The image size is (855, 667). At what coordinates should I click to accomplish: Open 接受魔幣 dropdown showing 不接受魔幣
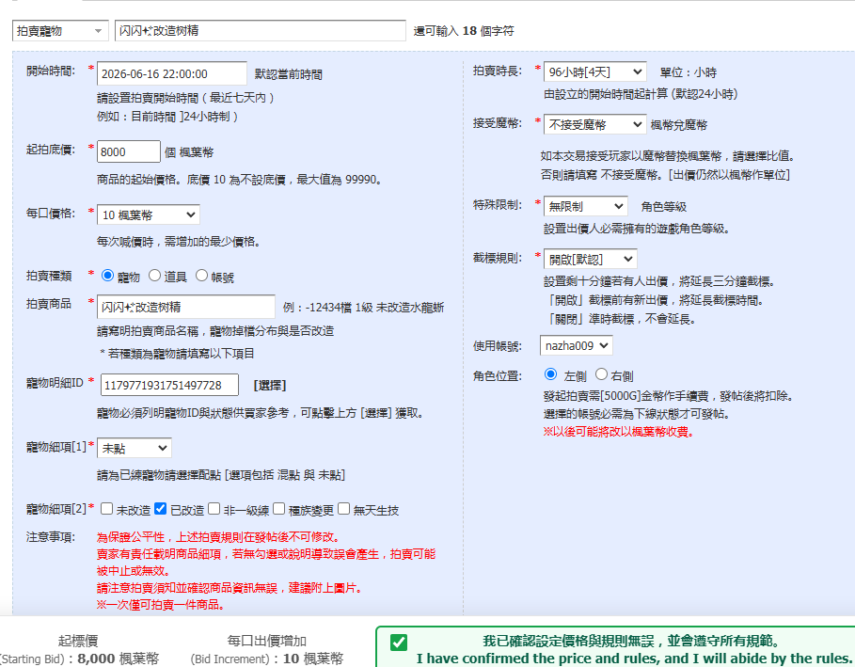click(594, 124)
